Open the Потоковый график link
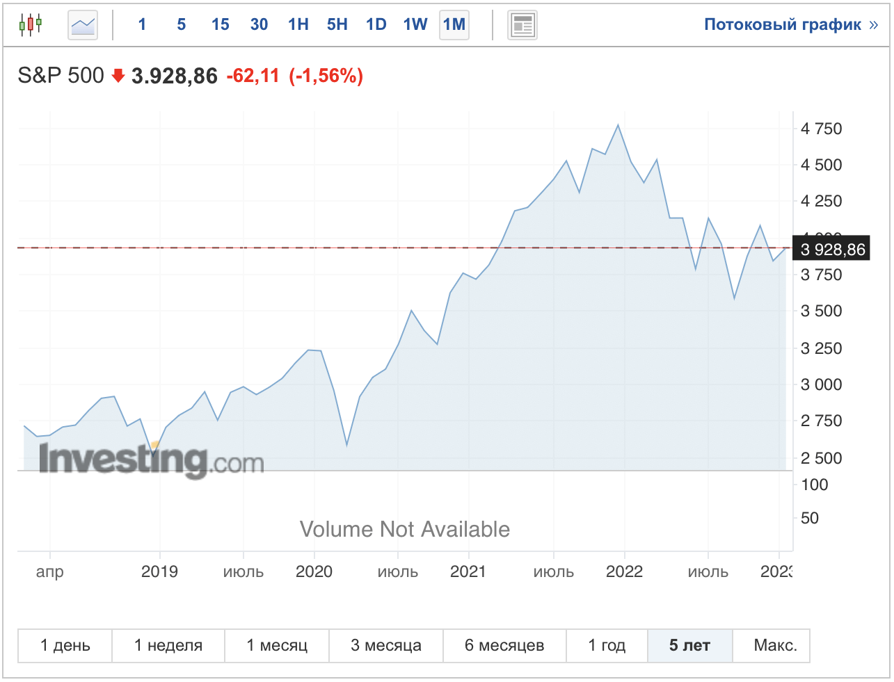 791,25
